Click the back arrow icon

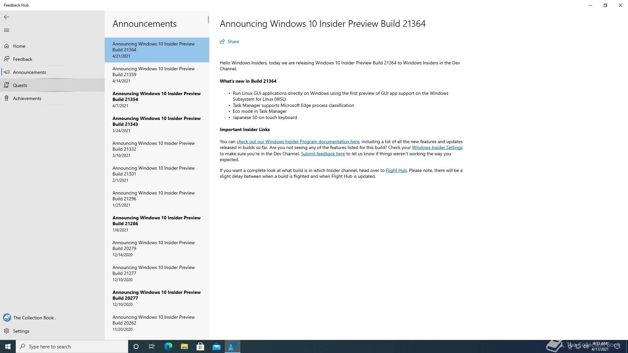7,17
